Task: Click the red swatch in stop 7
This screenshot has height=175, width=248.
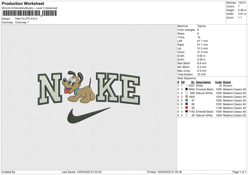Action: 187,108
